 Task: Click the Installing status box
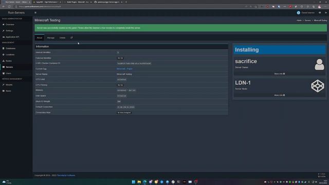pos(280,50)
